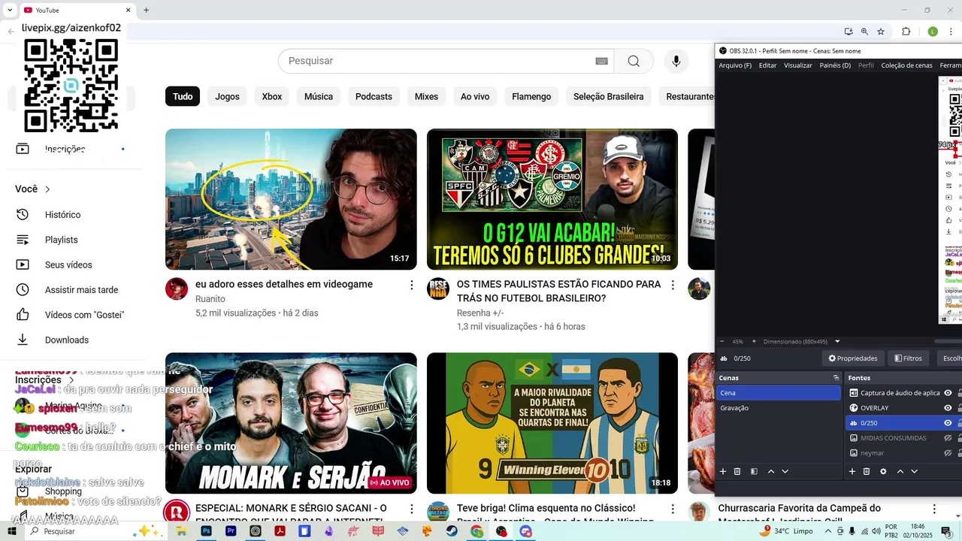Screen dimensions: 962x541
Task: Select the Seleção Brasileira filter chip
Action: tap(609, 96)
